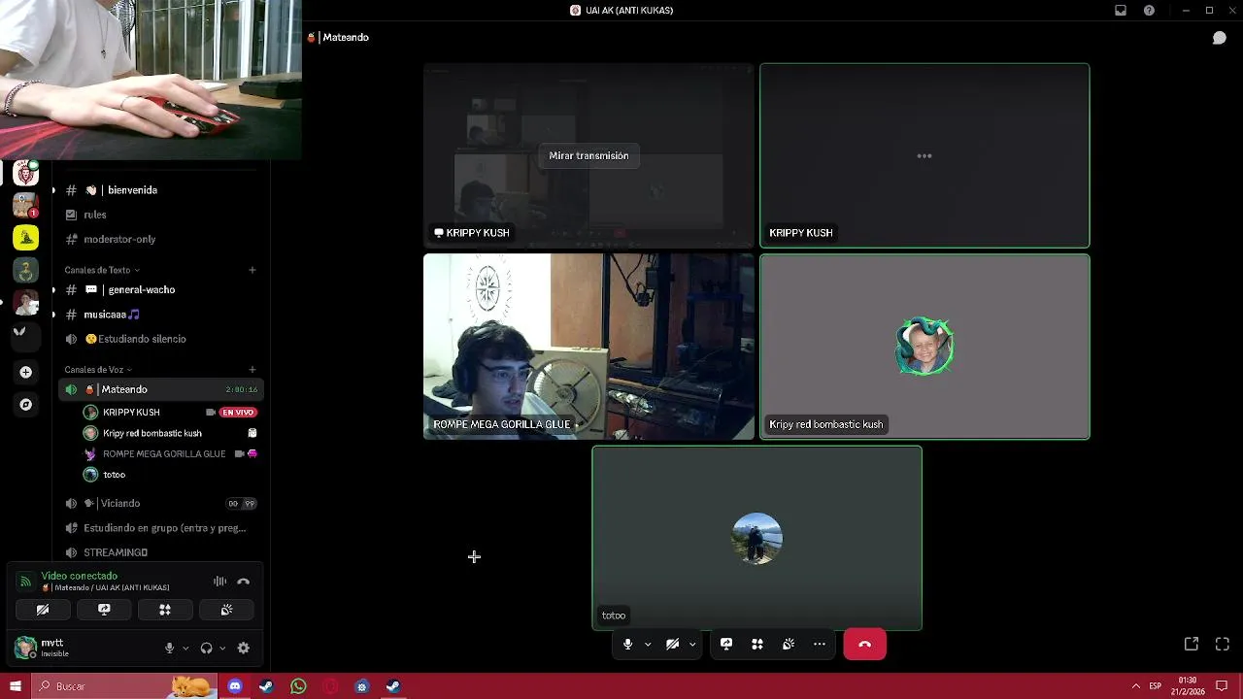The height and width of the screenshot is (699, 1243).
Task: Share screen button in voice panel
Action: 104,610
